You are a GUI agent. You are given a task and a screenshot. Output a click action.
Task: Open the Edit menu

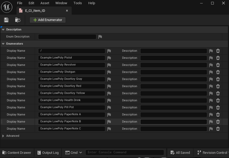pyautogui.click(x=31, y=3)
